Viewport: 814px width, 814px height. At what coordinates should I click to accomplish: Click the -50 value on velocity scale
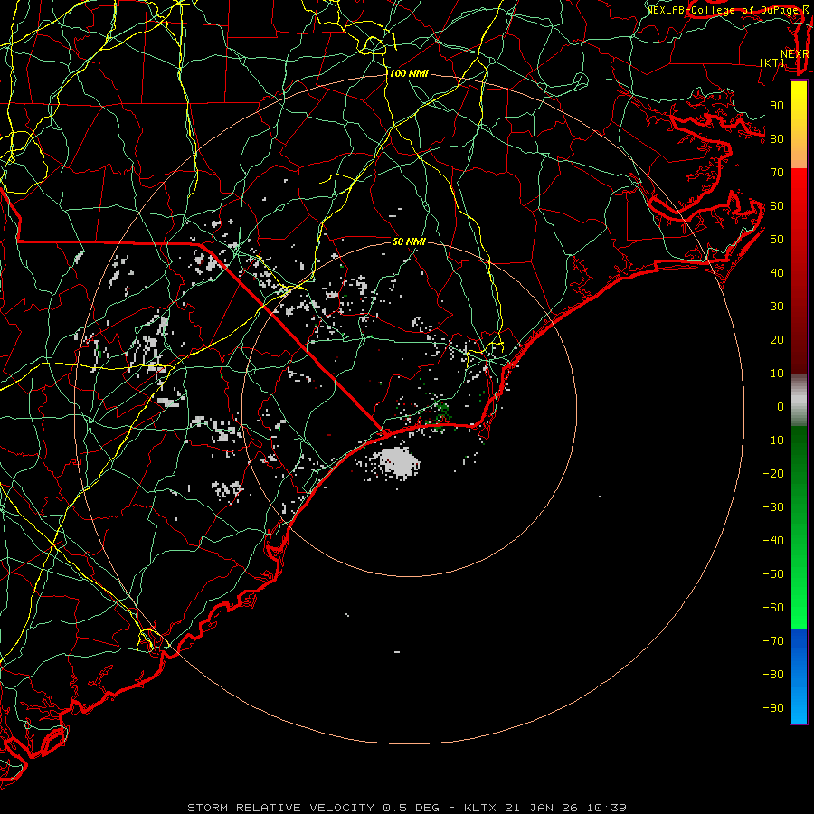point(773,574)
